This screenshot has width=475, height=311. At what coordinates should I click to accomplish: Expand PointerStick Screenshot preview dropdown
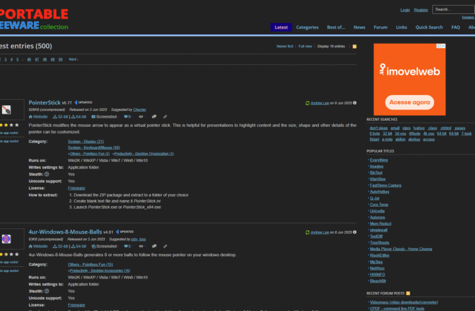point(105,117)
